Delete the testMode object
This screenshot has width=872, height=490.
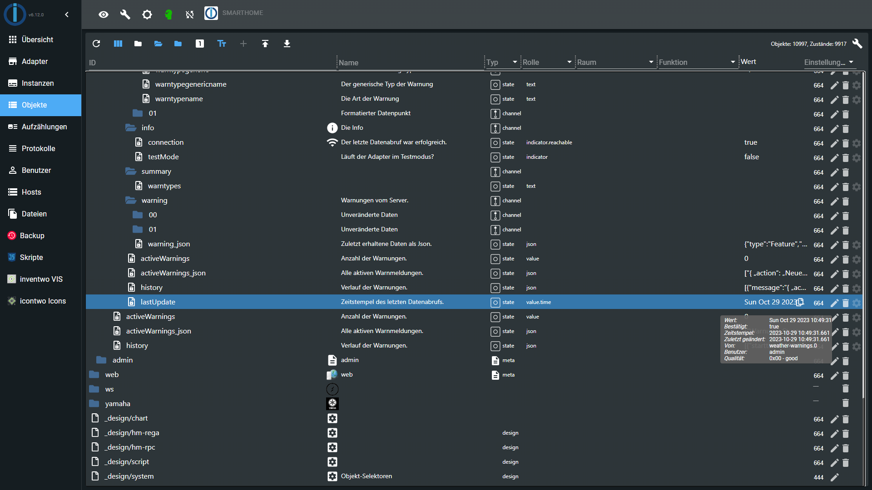pos(846,157)
